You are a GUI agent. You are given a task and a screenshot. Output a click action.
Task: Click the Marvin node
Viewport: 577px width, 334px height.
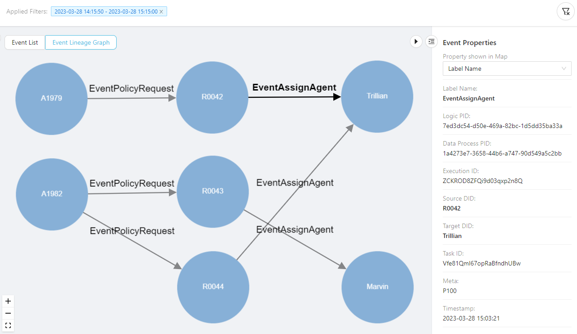click(377, 287)
